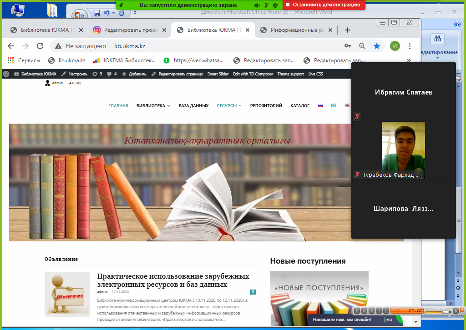This screenshot has height=330, width=466.
Task: Switch to the Instagram Редактировать профиль tab
Action: point(125,30)
